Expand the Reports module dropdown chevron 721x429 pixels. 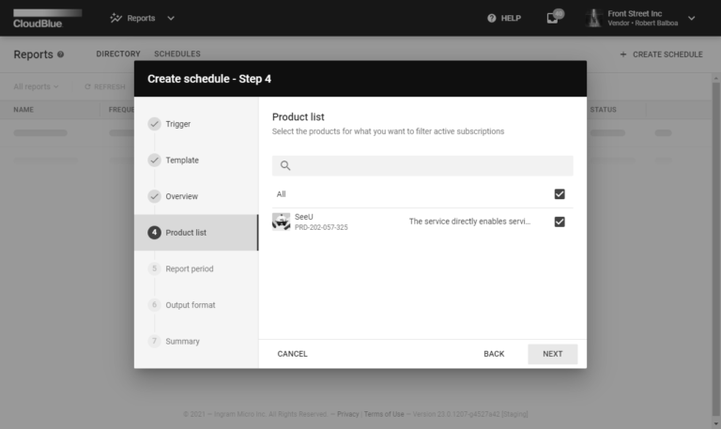pyautogui.click(x=171, y=19)
